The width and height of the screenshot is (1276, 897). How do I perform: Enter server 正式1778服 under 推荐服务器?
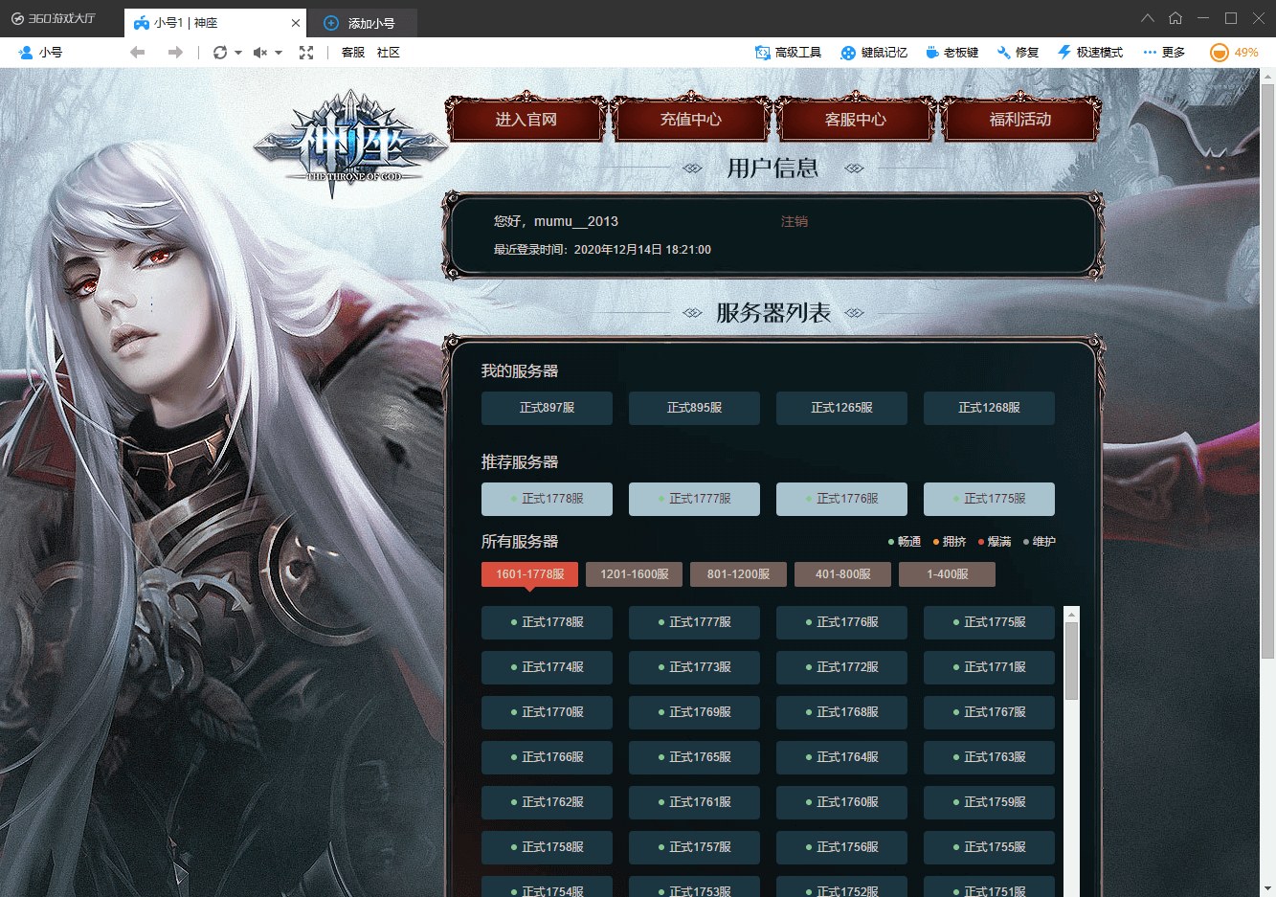(x=547, y=499)
